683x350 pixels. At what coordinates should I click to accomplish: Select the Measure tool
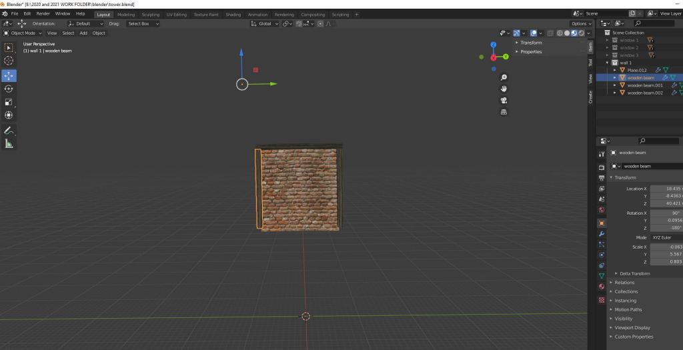9,143
